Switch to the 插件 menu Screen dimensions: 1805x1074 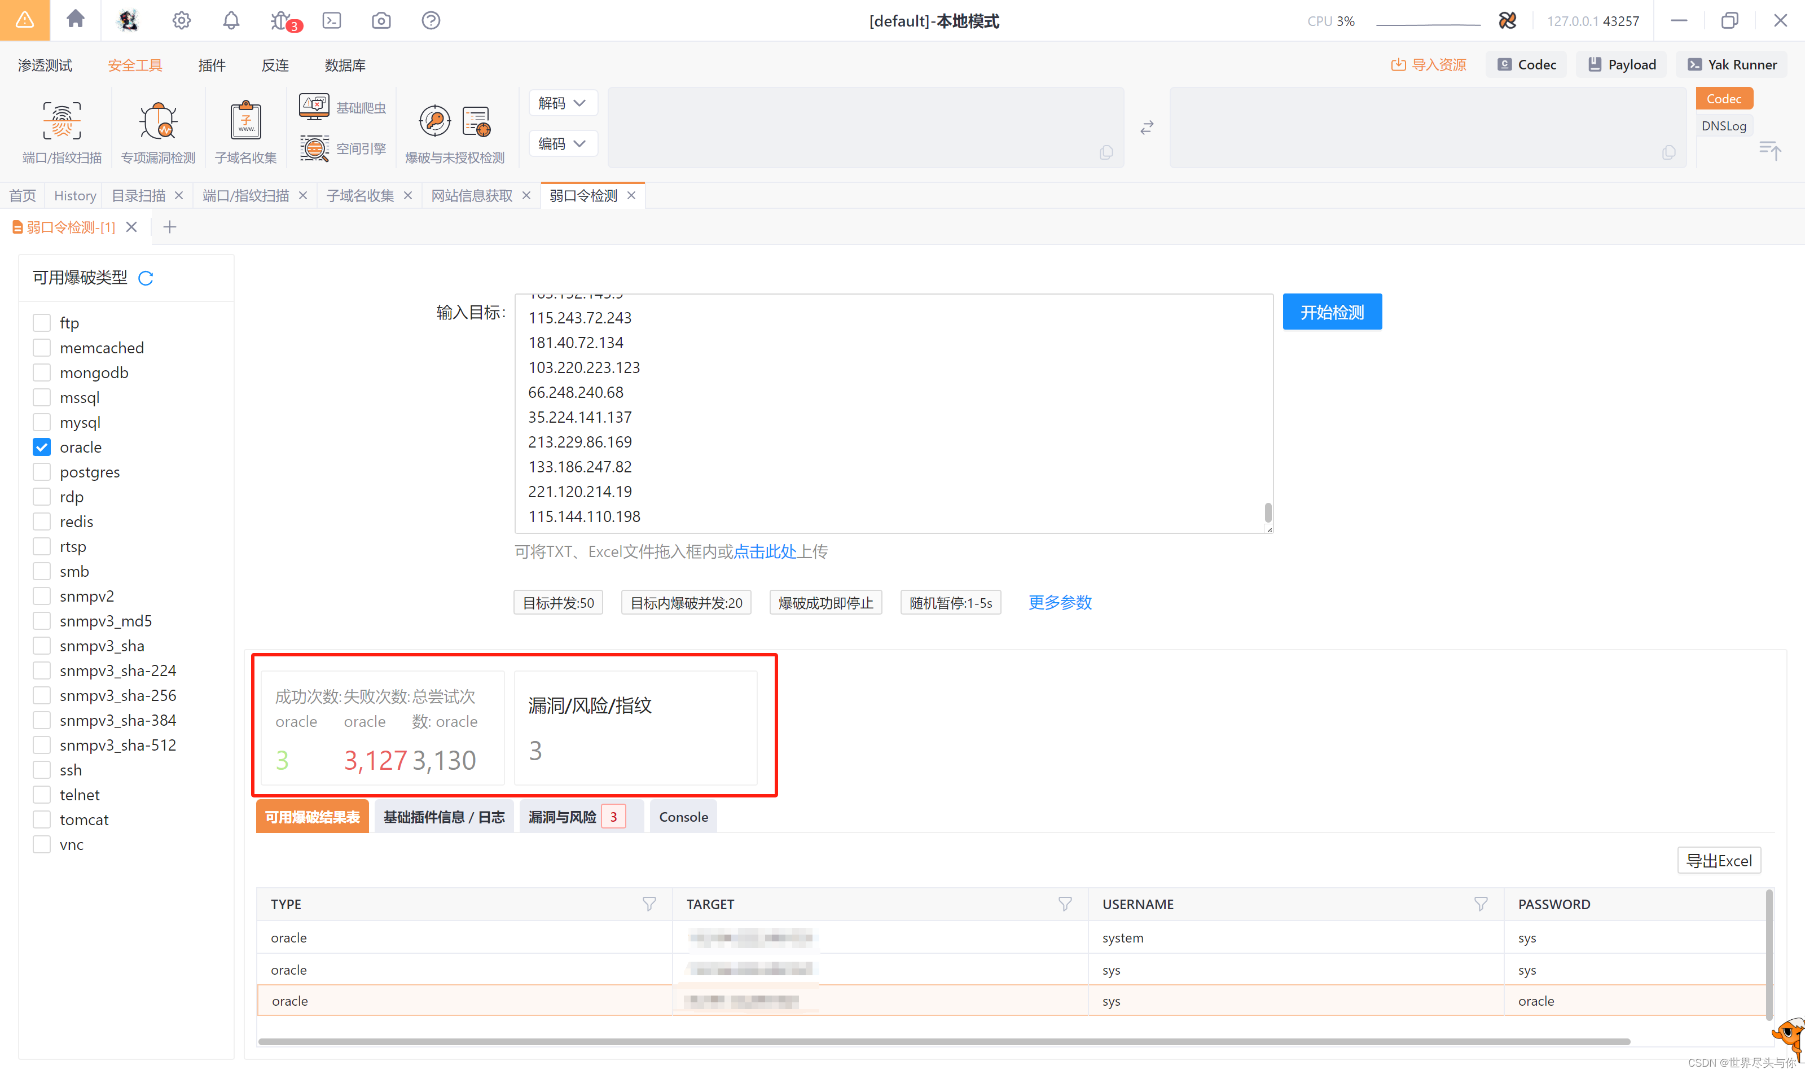click(x=211, y=65)
